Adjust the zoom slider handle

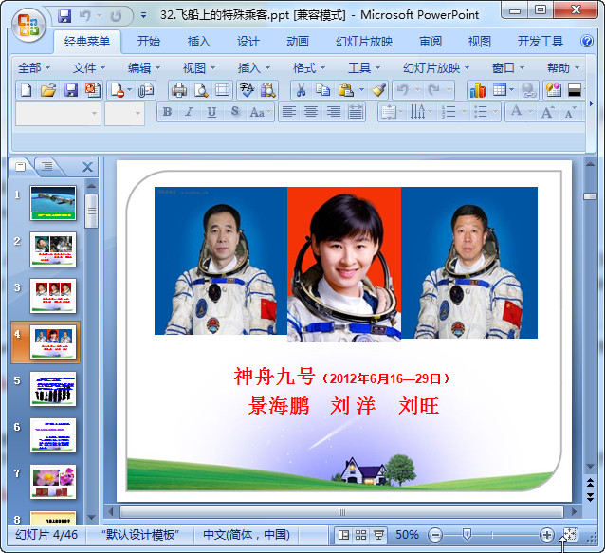pos(467,535)
